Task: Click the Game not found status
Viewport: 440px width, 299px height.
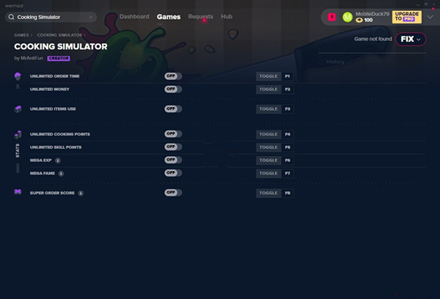Action: [373, 39]
